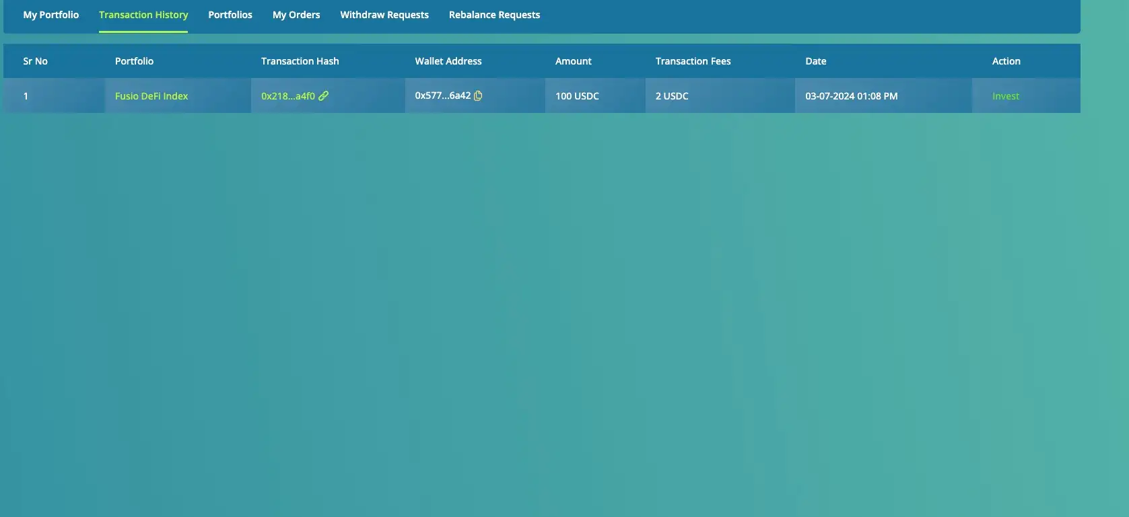This screenshot has height=517, width=1129.
Task: Select the Transaction History tab
Action: [x=143, y=15]
